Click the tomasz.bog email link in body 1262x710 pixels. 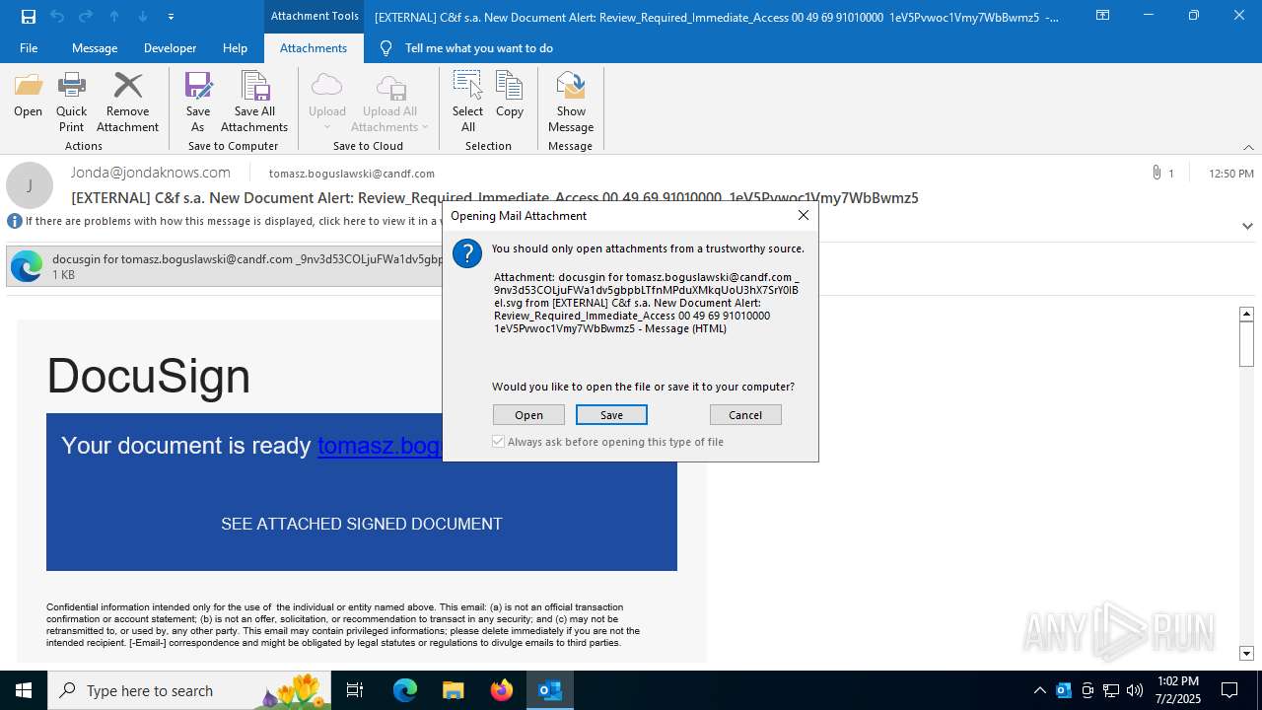pos(379,446)
